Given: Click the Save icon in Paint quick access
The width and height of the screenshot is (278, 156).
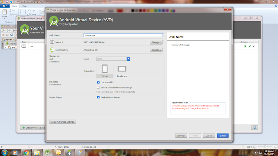Looking at the screenshot, I should [7, 2].
